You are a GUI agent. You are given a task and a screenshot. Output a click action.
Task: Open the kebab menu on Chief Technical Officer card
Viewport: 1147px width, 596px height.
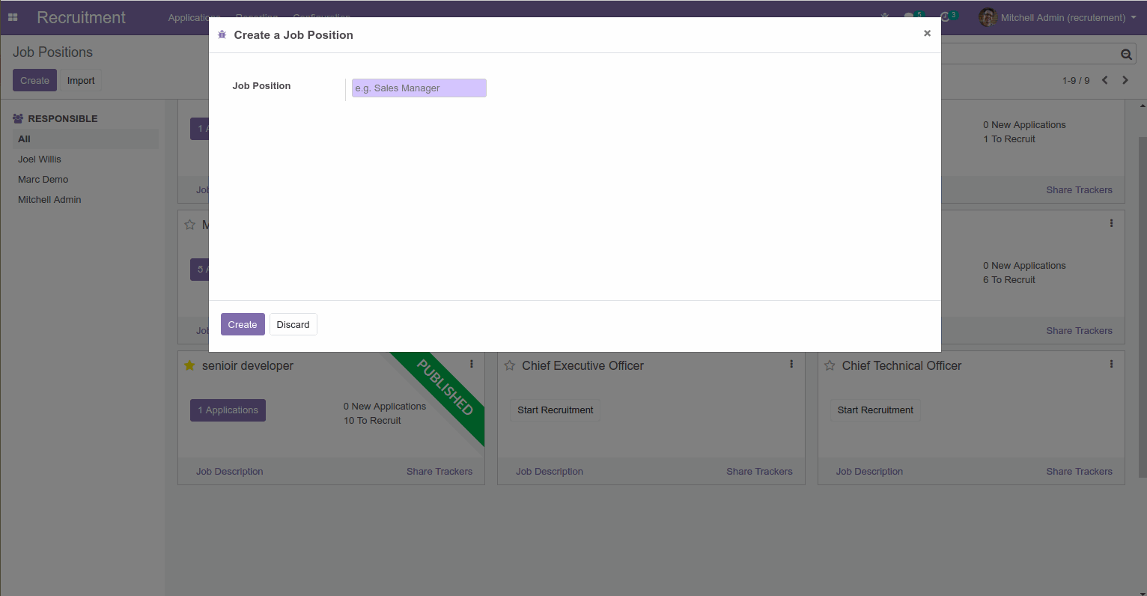(x=1111, y=364)
